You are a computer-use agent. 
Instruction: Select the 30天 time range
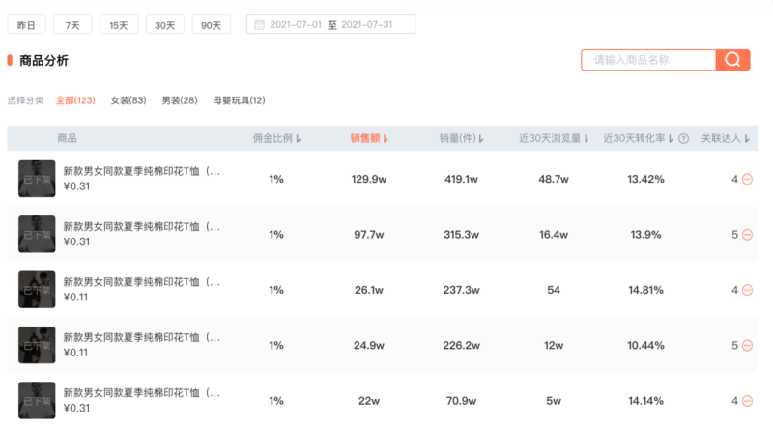(165, 25)
